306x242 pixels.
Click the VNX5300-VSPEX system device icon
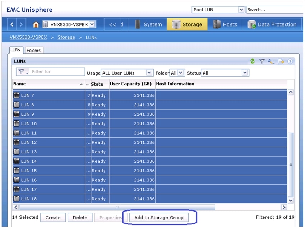coord(46,24)
